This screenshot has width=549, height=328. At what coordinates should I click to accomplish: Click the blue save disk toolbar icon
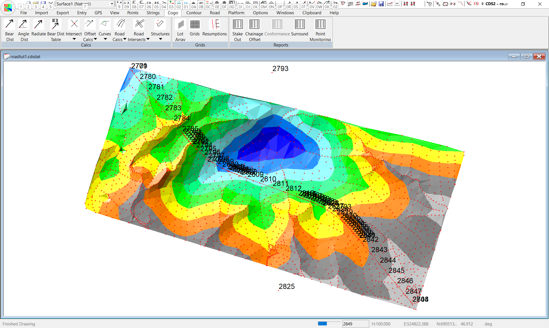point(381,4)
